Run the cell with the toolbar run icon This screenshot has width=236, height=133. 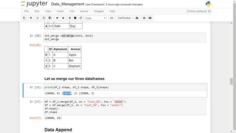tap(70, 18)
